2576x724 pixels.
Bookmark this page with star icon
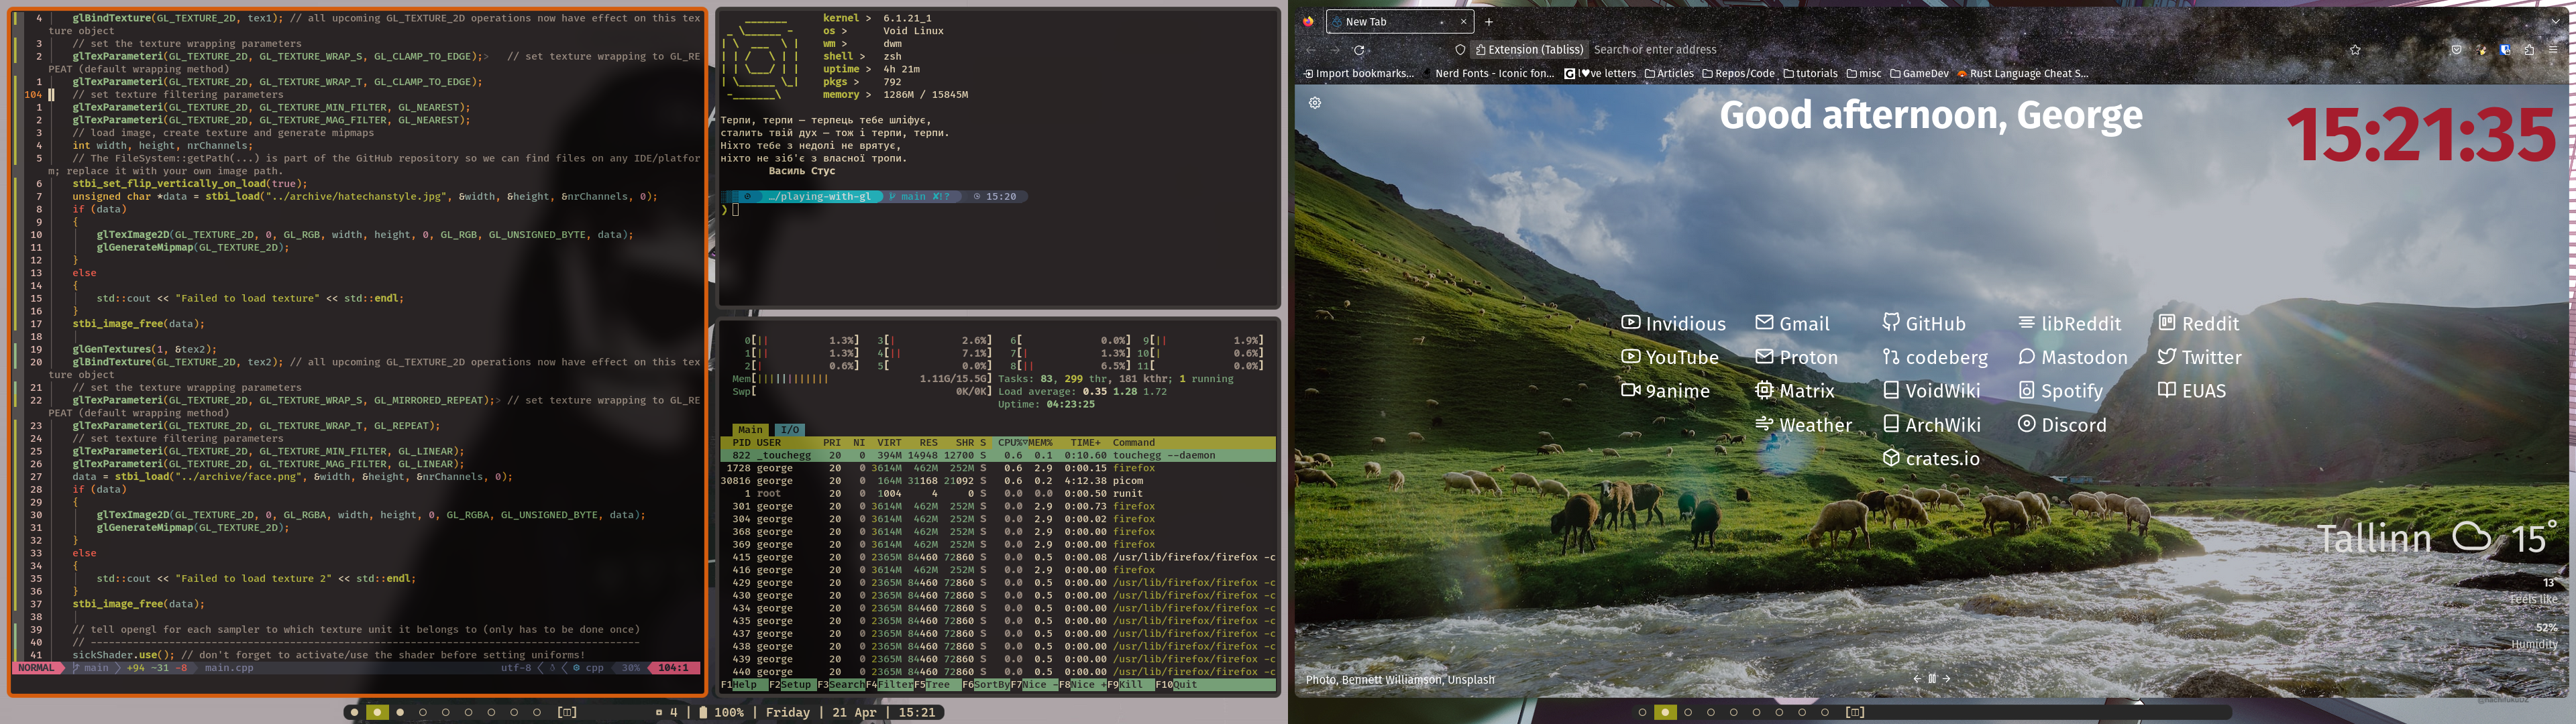coord(2355,49)
